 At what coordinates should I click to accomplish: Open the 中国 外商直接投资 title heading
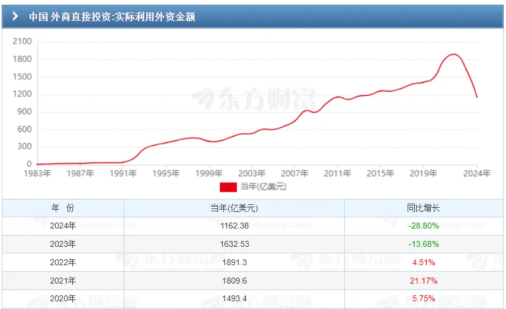pos(112,17)
